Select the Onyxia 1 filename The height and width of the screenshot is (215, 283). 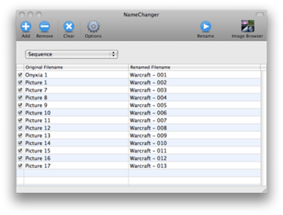tap(36, 75)
